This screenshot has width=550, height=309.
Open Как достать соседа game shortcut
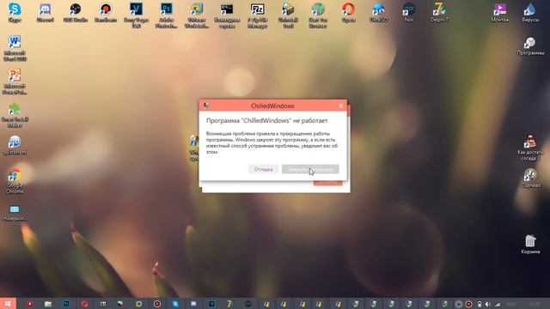530,147
